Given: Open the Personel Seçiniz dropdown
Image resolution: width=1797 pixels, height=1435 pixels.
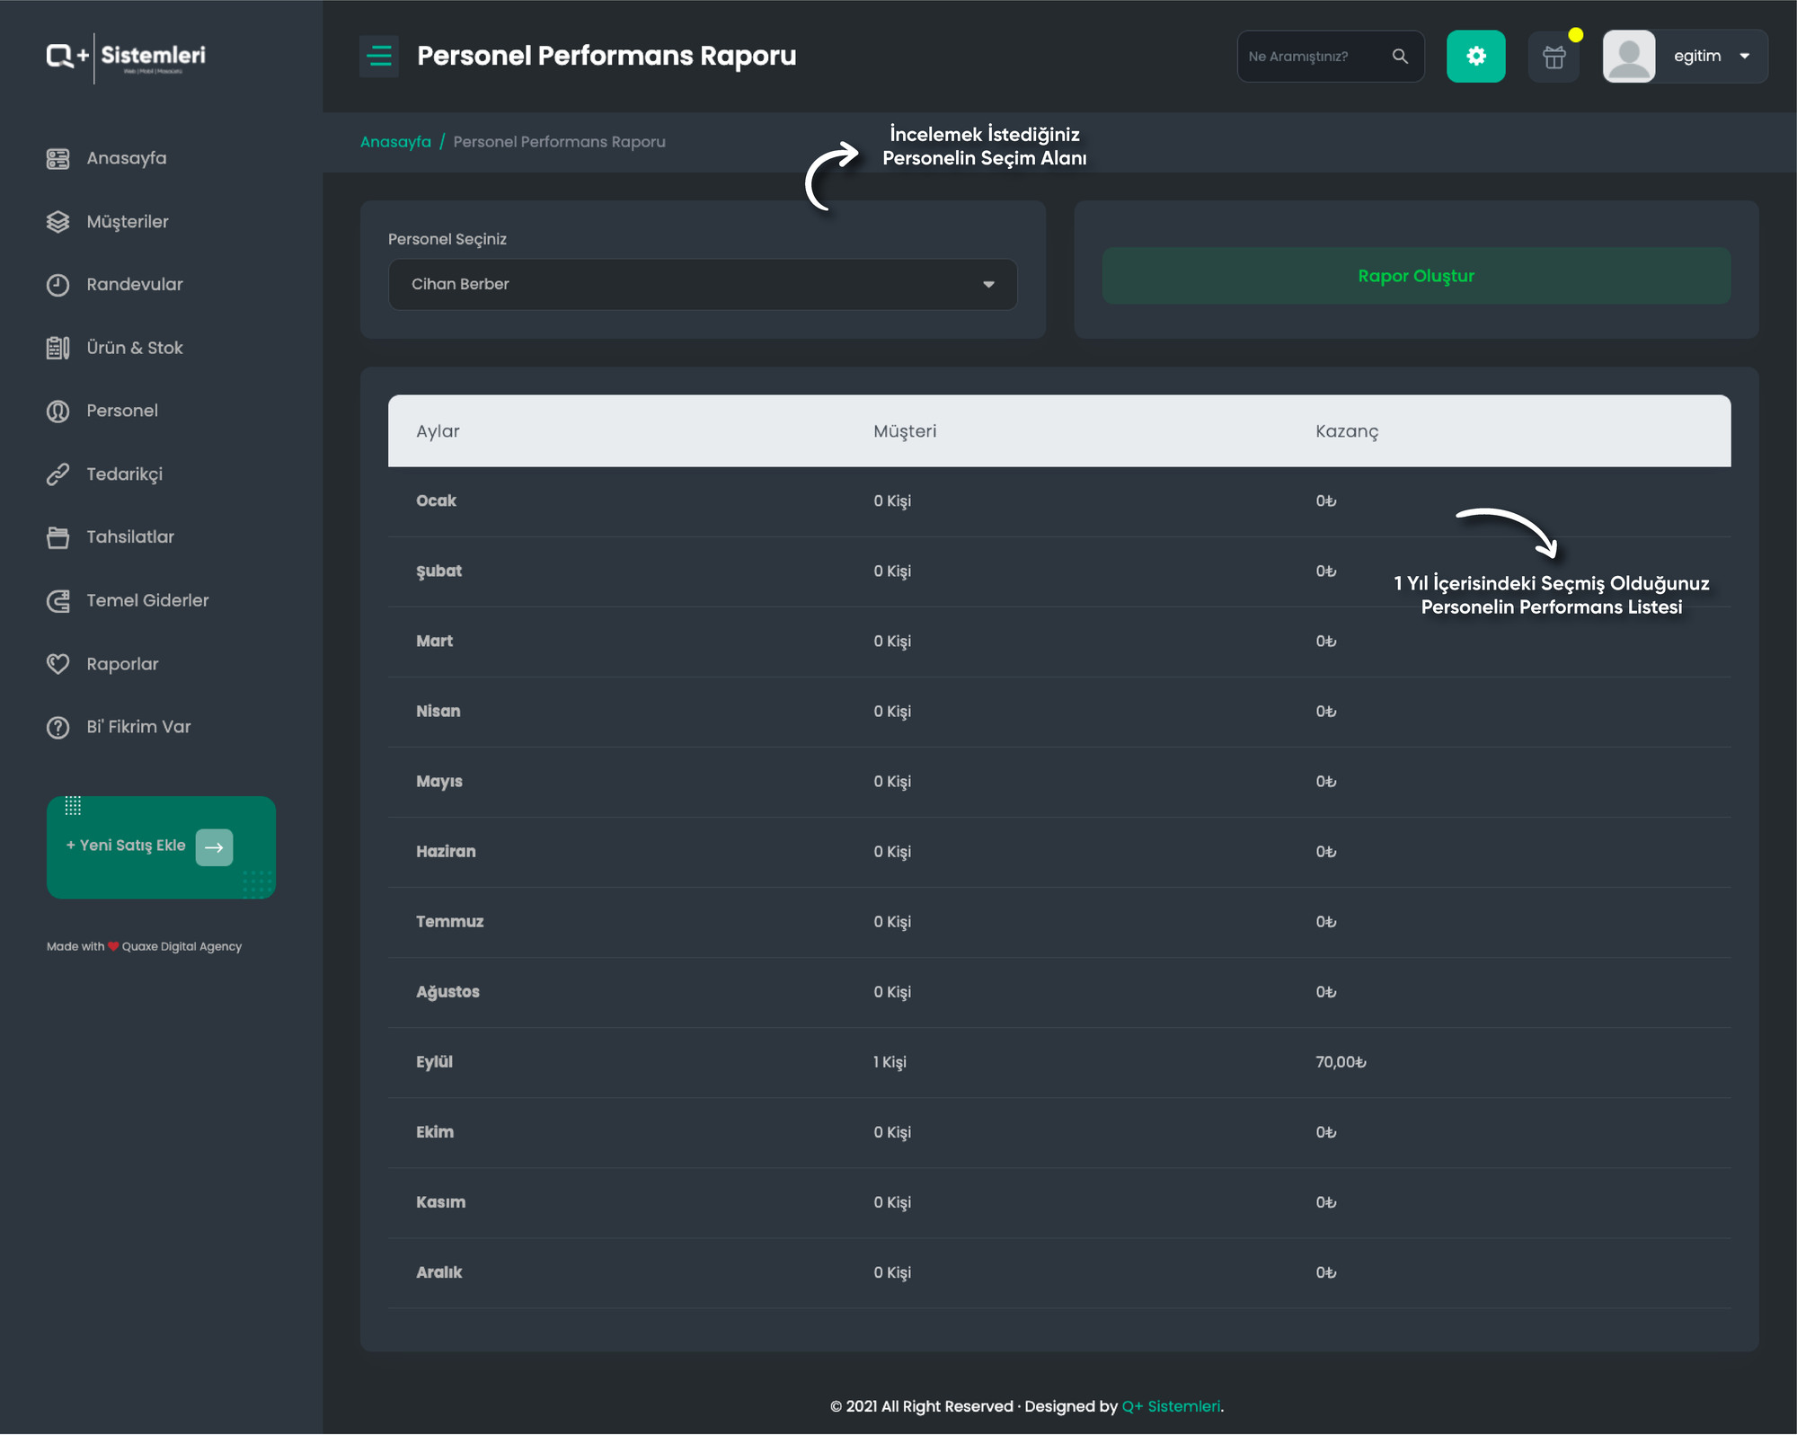Looking at the screenshot, I should pyautogui.click(x=703, y=284).
